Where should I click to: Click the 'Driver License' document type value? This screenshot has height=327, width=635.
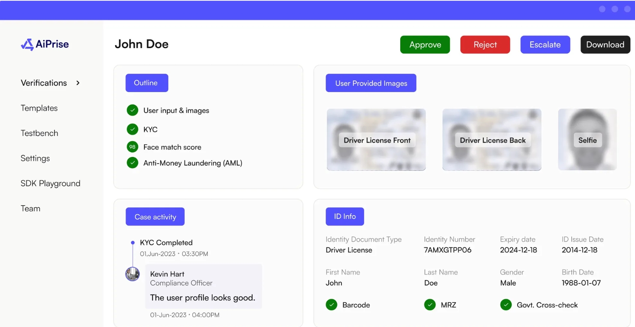(x=349, y=250)
